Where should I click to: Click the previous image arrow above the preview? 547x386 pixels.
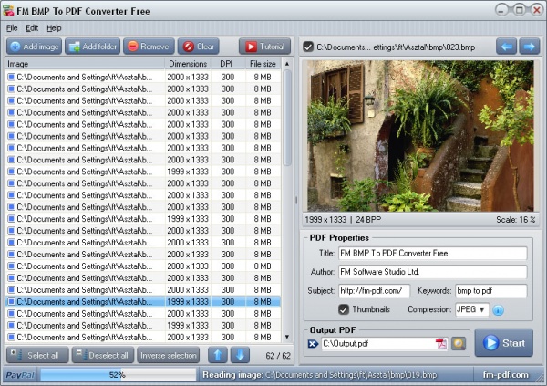coord(506,46)
